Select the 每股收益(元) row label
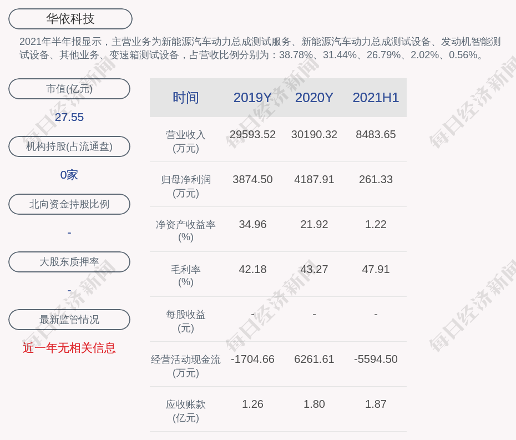Viewport: 516px width, 440px height. click(x=186, y=321)
